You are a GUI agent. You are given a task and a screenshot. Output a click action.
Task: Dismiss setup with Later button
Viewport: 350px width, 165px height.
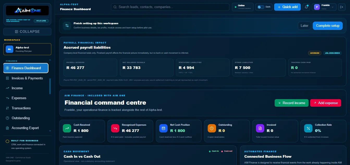click(304, 26)
